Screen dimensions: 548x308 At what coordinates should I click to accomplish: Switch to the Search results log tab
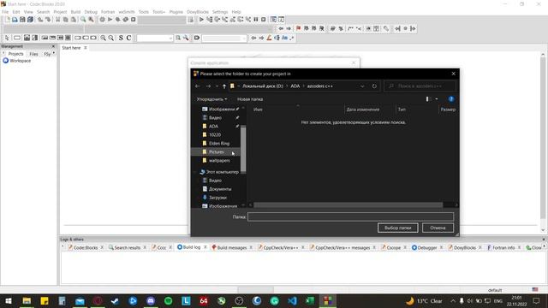click(x=128, y=247)
